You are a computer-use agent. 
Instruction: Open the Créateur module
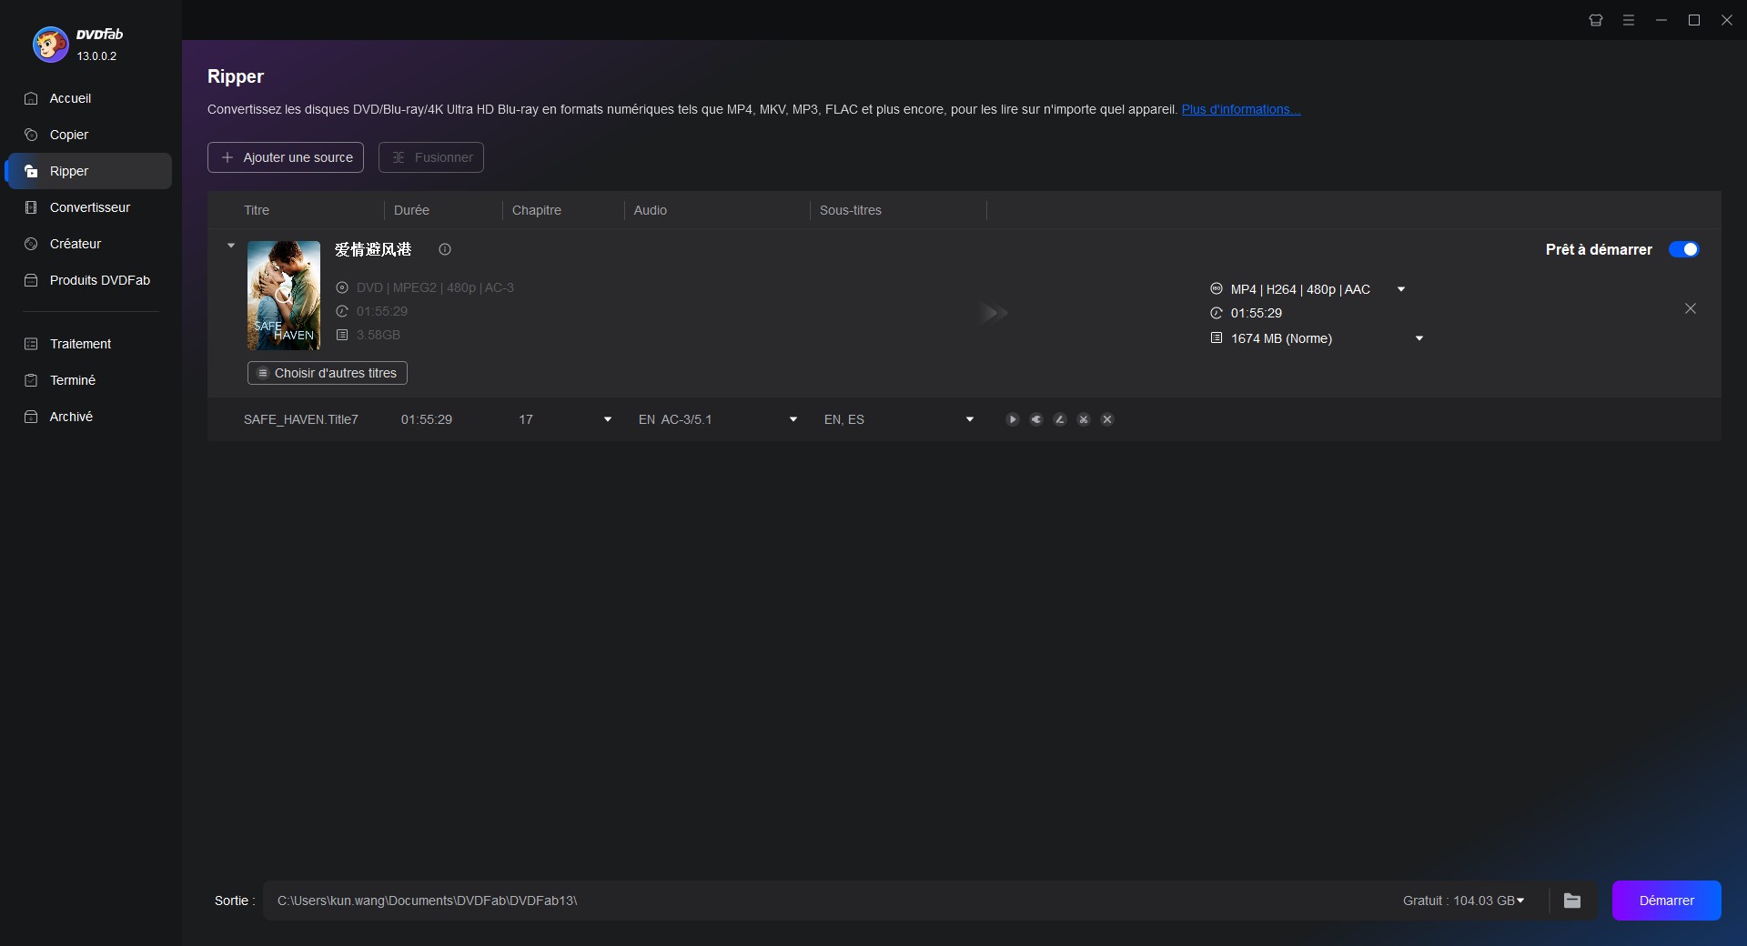pyautogui.click(x=88, y=244)
